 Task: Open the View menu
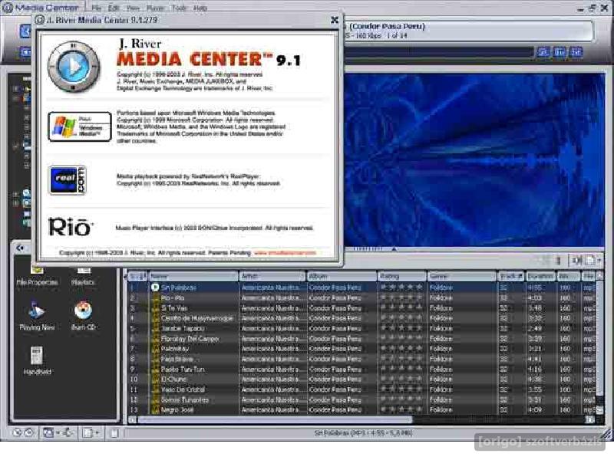[133, 8]
